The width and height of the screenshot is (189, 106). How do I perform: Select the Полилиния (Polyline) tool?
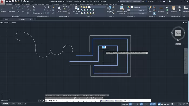click(11, 9)
